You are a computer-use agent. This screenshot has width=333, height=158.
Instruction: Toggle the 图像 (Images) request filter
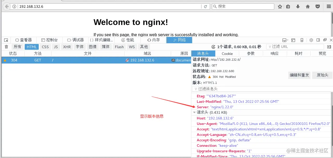coord(93,47)
